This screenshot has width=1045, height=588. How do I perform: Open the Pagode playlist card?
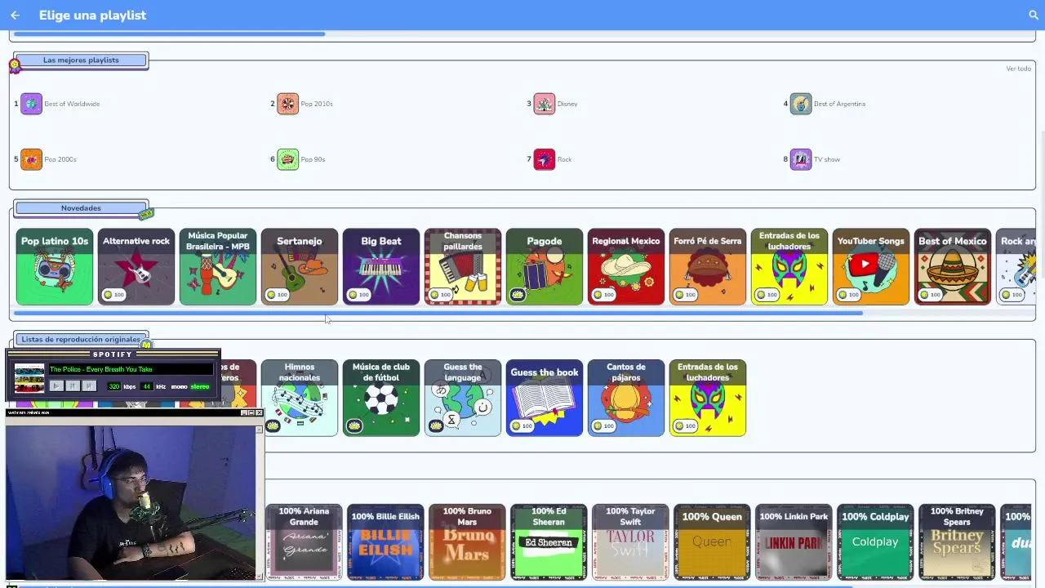[545, 266]
